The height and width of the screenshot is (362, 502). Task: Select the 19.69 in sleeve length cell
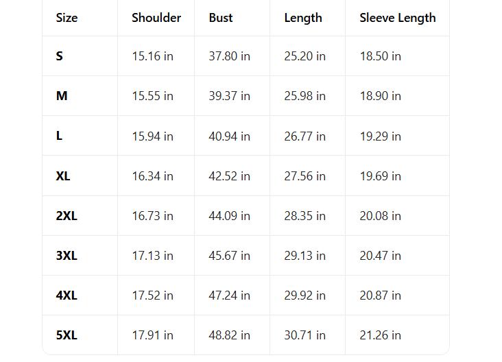pos(380,176)
